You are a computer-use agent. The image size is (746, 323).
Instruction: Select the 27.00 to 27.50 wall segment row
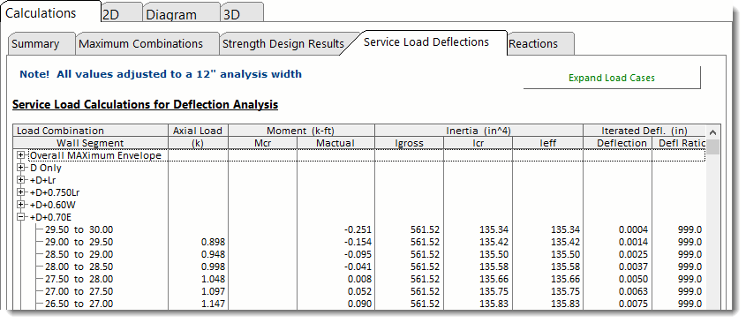coord(358,291)
